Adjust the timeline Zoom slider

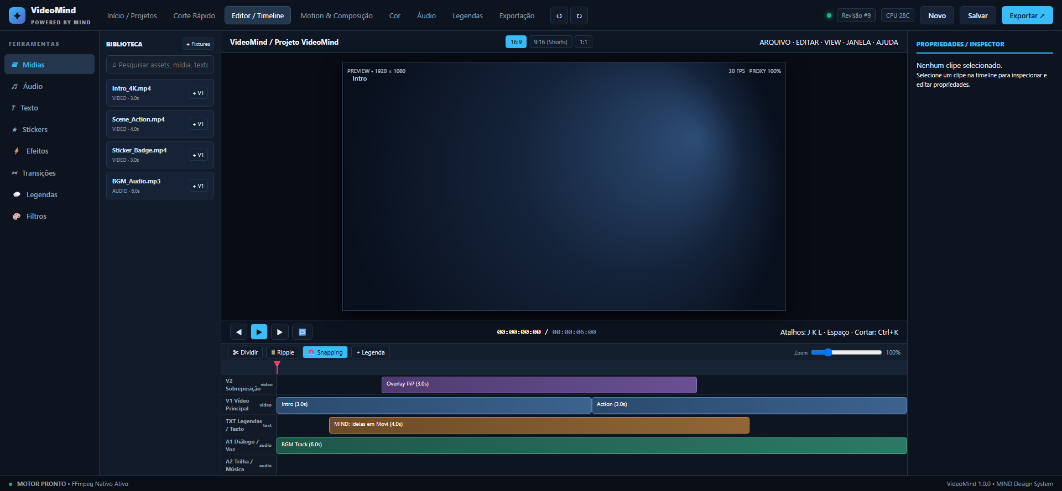pos(846,352)
